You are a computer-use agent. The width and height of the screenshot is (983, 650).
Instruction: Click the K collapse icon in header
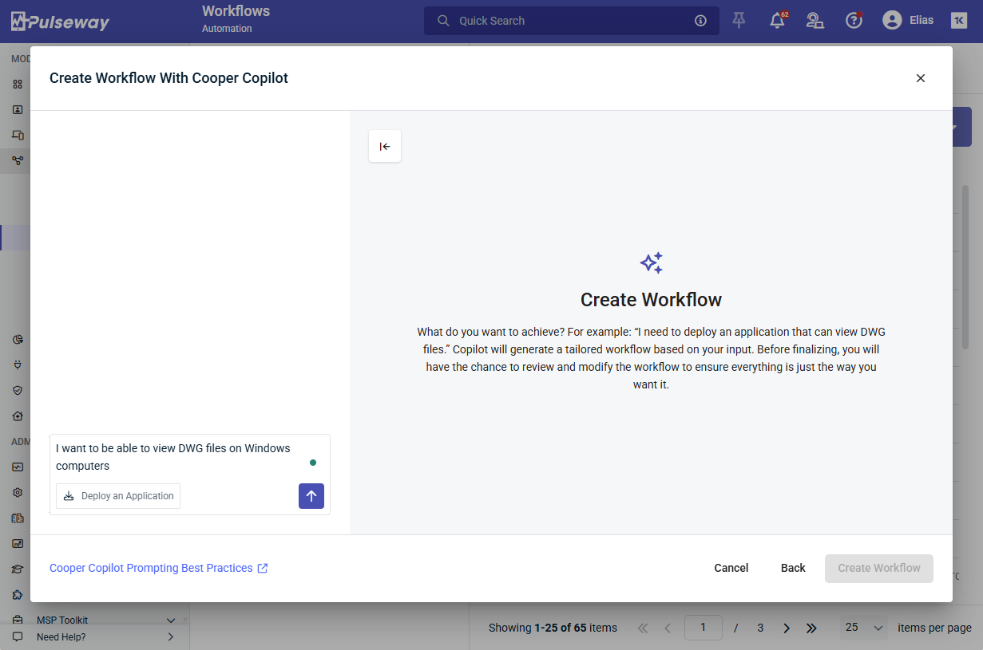[959, 21]
